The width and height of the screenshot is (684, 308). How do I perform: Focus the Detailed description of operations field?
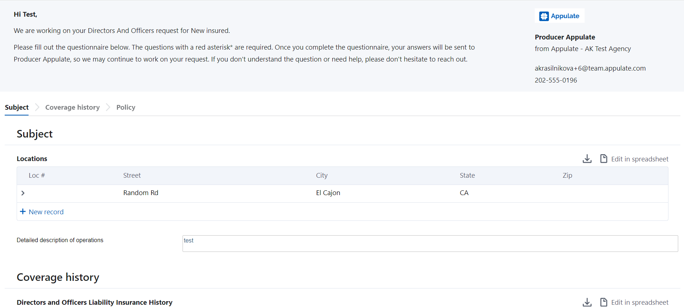(x=430, y=244)
